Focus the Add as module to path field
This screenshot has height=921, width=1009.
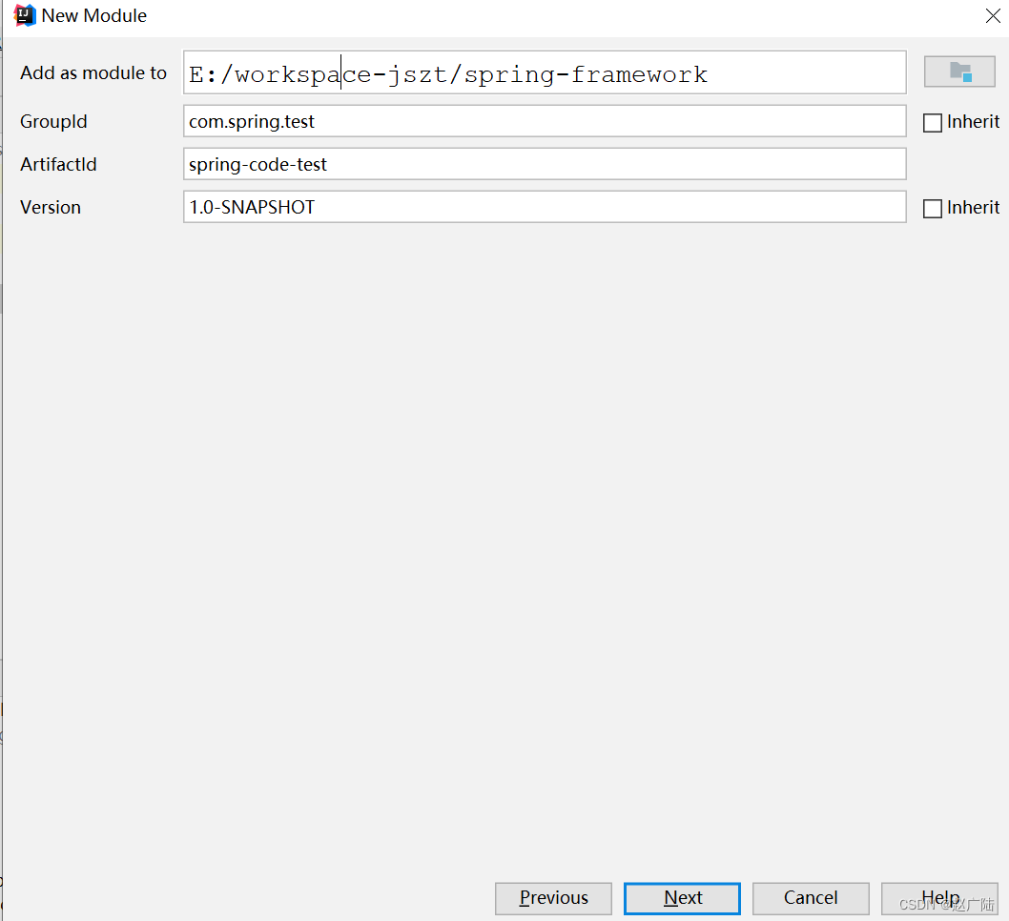pos(545,72)
